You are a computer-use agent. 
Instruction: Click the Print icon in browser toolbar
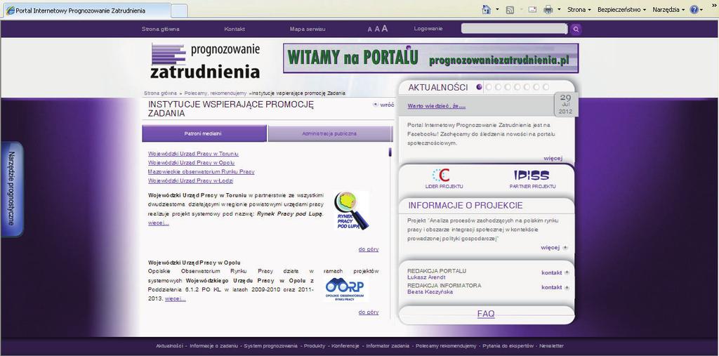pyautogui.click(x=548, y=9)
